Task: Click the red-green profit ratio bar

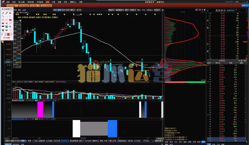Action: pyautogui.click(x=185, y=82)
